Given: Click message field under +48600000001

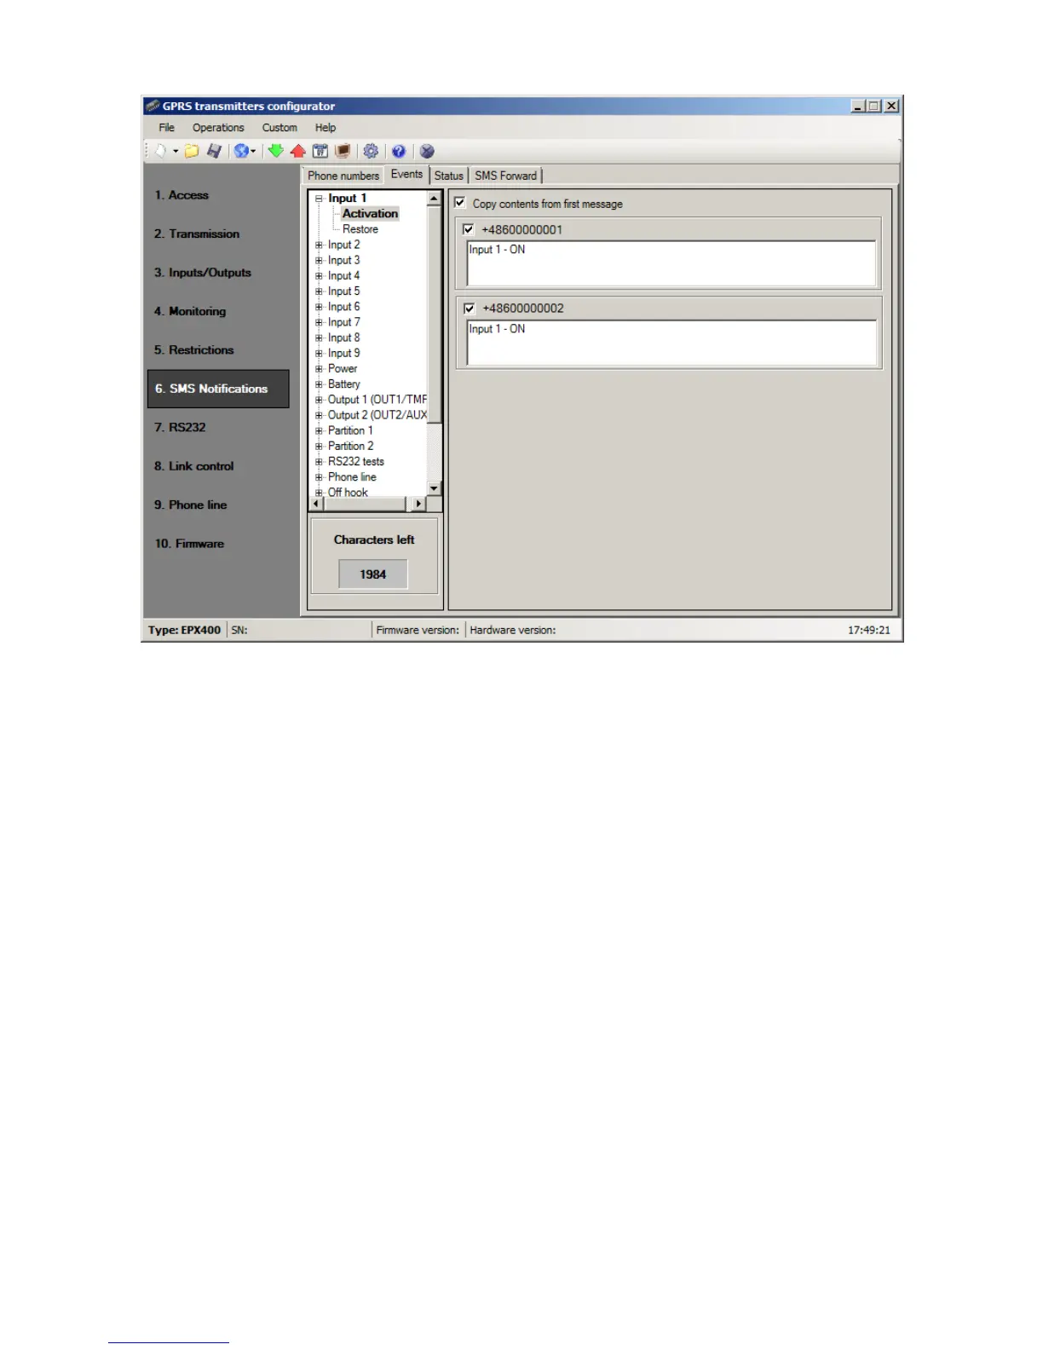Looking at the screenshot, I should (671, 263).
